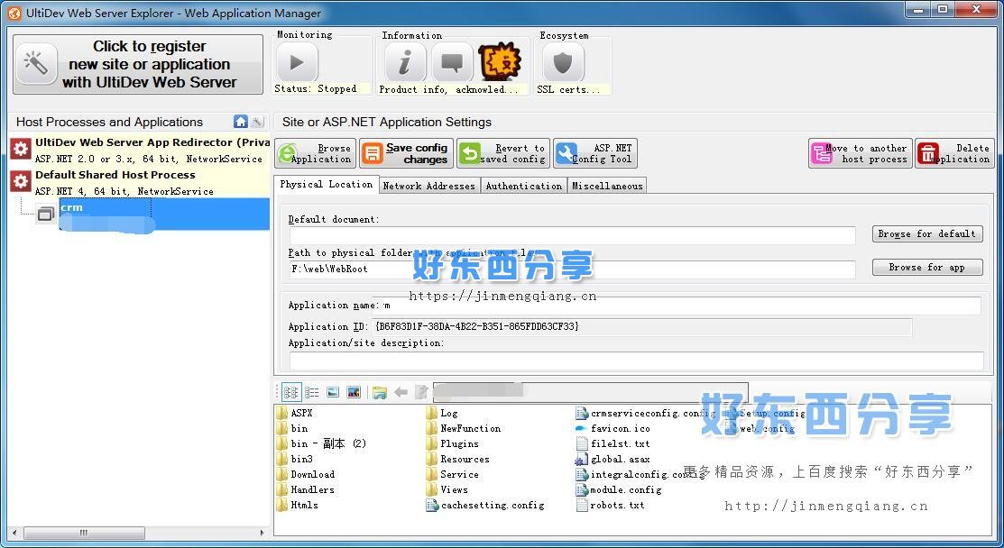
Task: Revert to saved config
Action: [x=503, y=153]
